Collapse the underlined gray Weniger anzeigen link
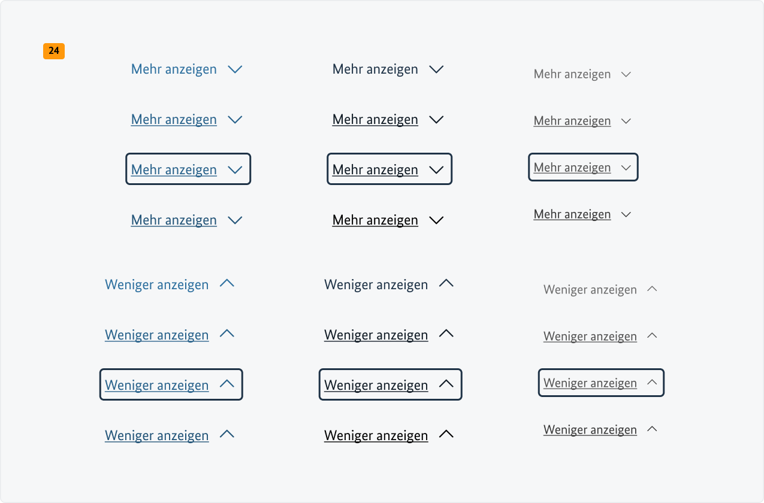The image size is (764, 503). [590, 336]
